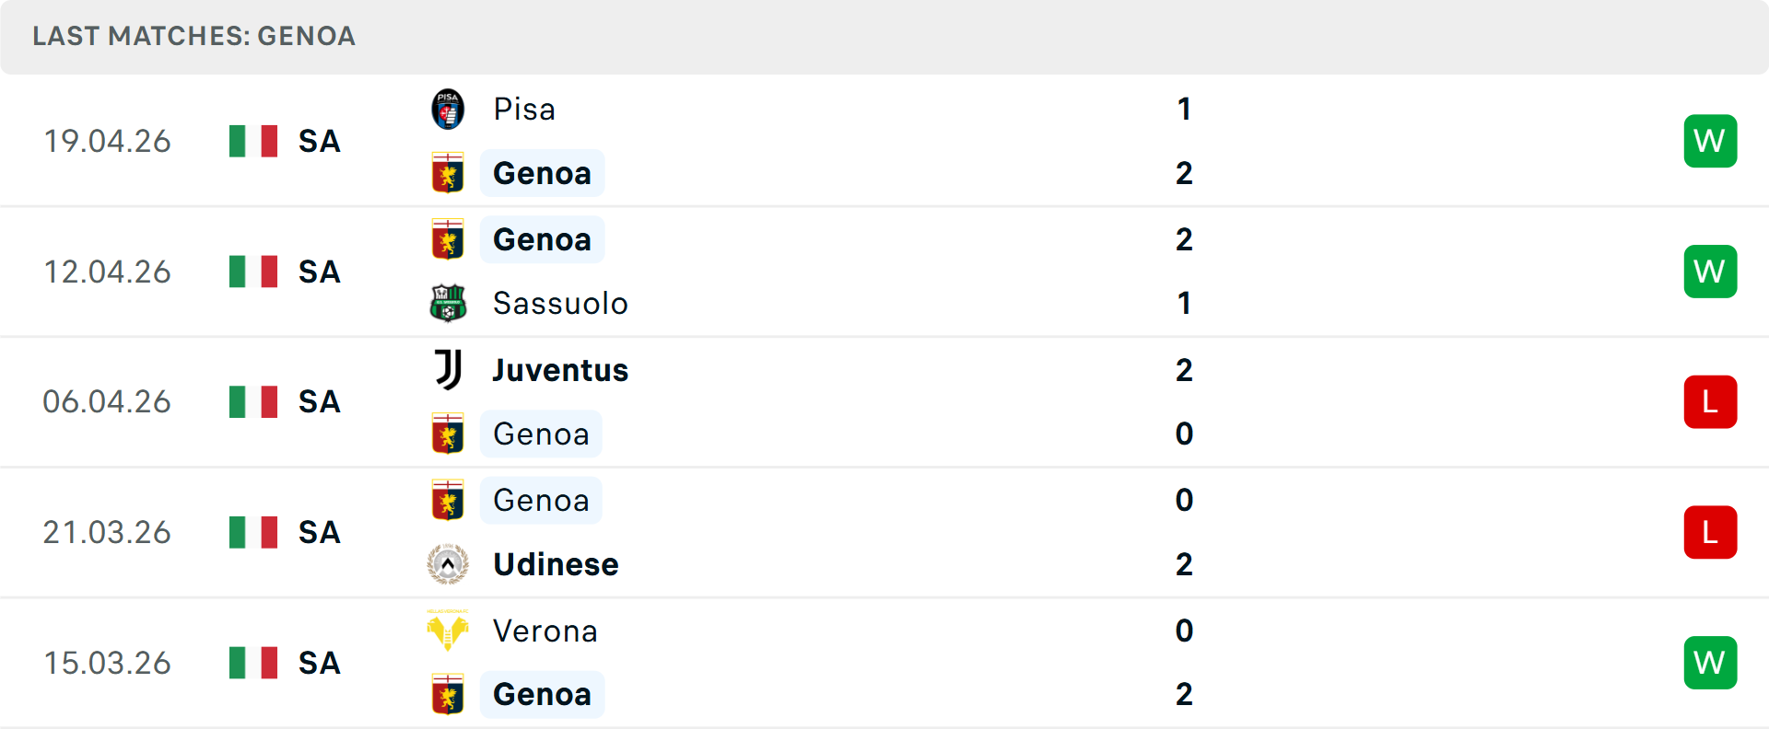Select the Verona club badge
This screenshot has width=1769, height=729.
click(x=448, y=631)
